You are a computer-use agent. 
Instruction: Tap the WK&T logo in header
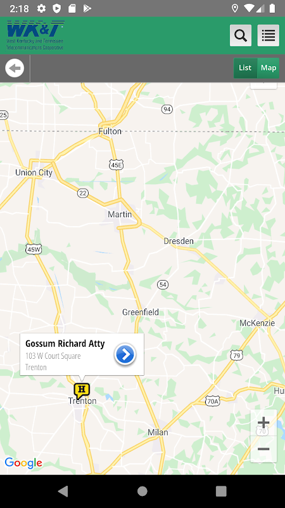click(x=35, y=35)
